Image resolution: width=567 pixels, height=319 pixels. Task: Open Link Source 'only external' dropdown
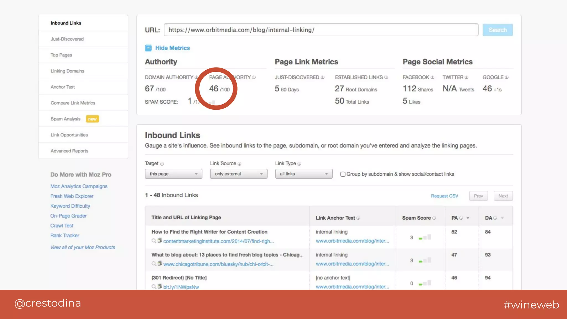(239, 174)
